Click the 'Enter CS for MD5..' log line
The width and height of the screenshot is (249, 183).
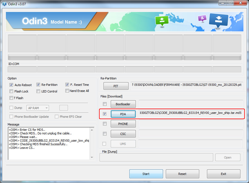click(27, 130)
